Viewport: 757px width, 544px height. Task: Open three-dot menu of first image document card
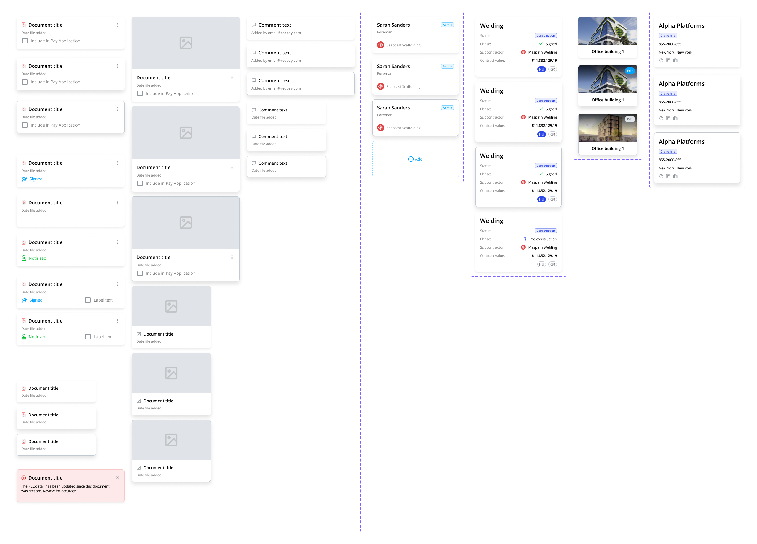[x=232, y=78]
